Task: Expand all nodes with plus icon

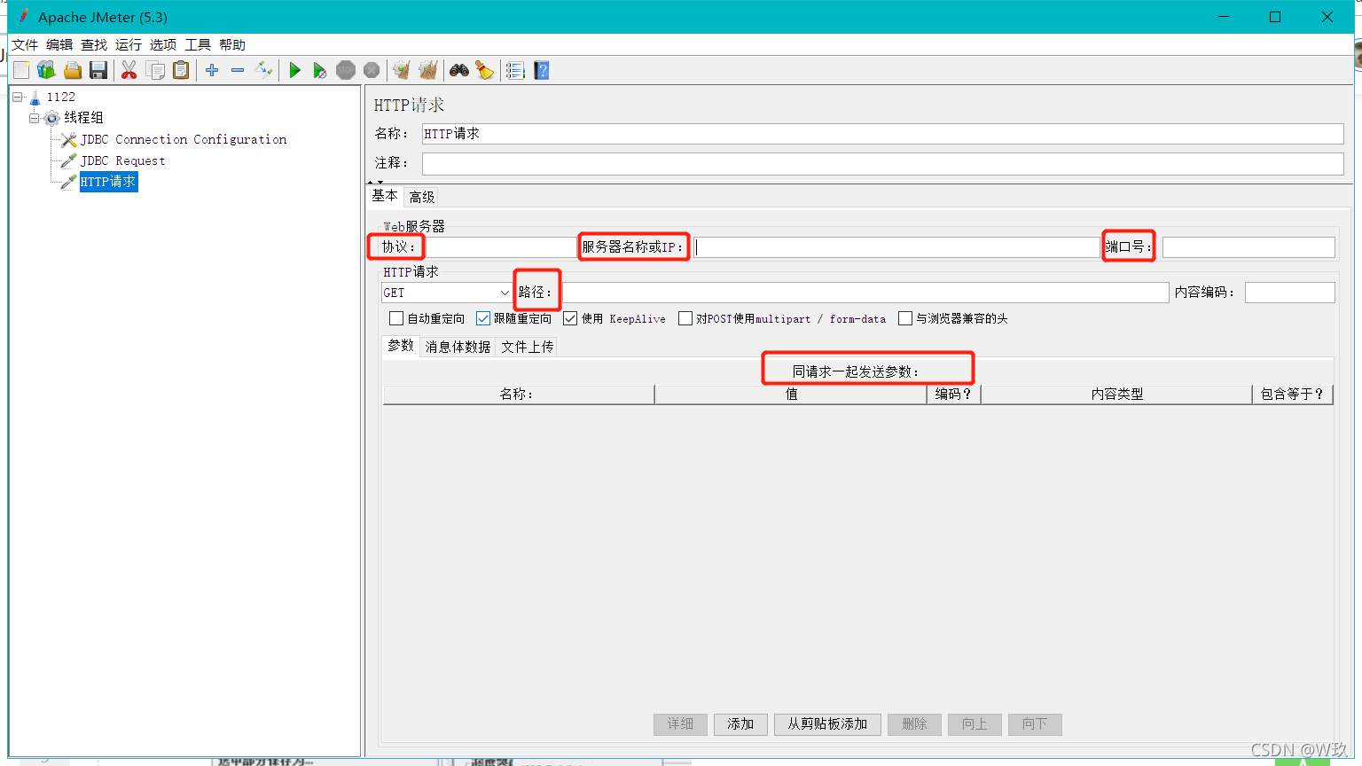Action: [212, 70]
